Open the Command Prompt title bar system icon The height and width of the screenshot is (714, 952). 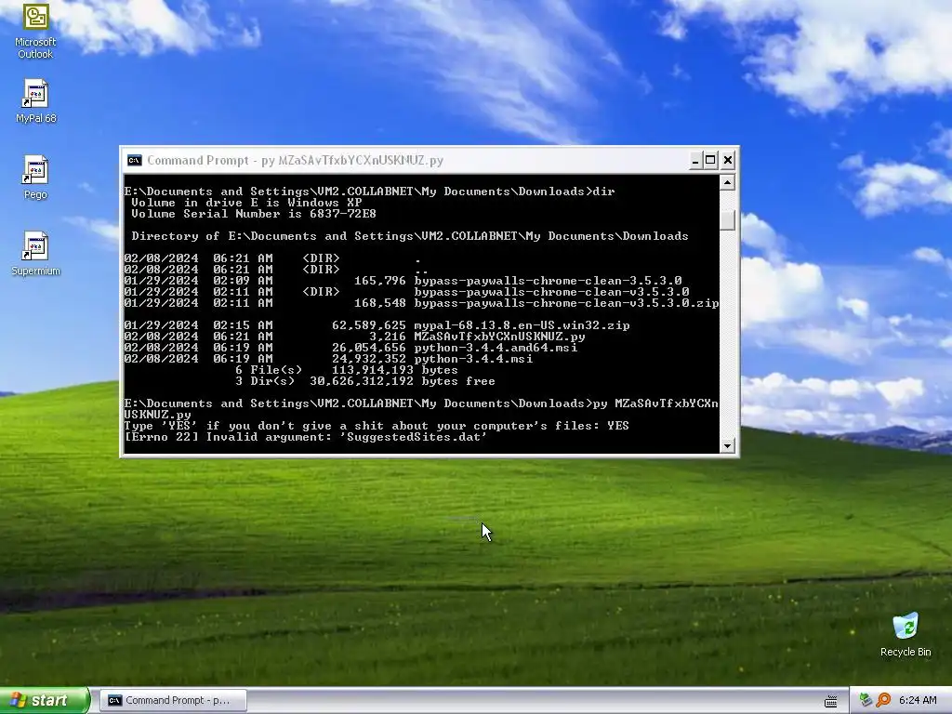[134, 160]
